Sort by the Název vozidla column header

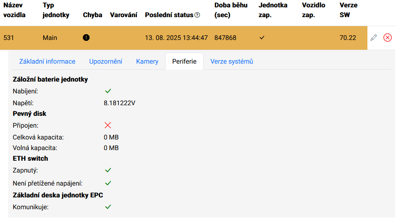click(14, 10)
